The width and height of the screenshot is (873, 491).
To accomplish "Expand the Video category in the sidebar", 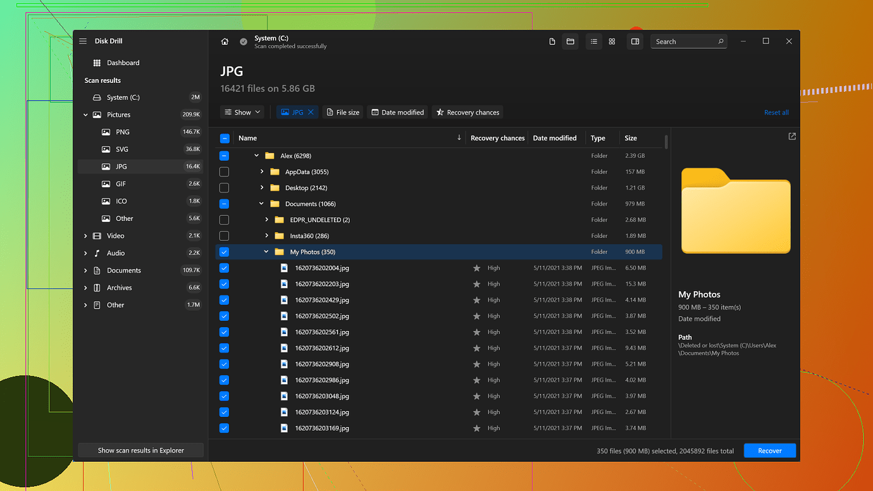I will [85, 236].
